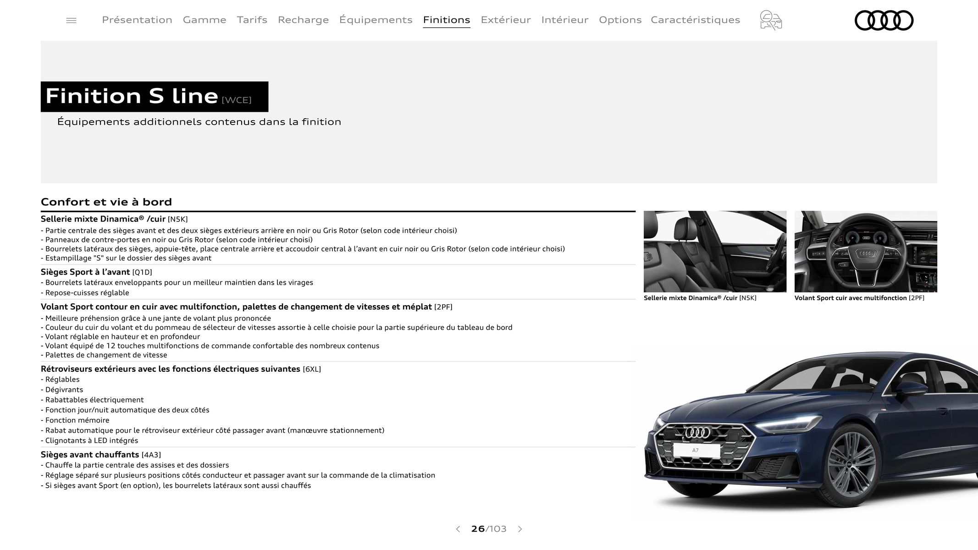Image resolution: width=978 pixels, height=550 pixels.
Task: Click the blue Audi A7 image
Action: click(x=811, y=431)
